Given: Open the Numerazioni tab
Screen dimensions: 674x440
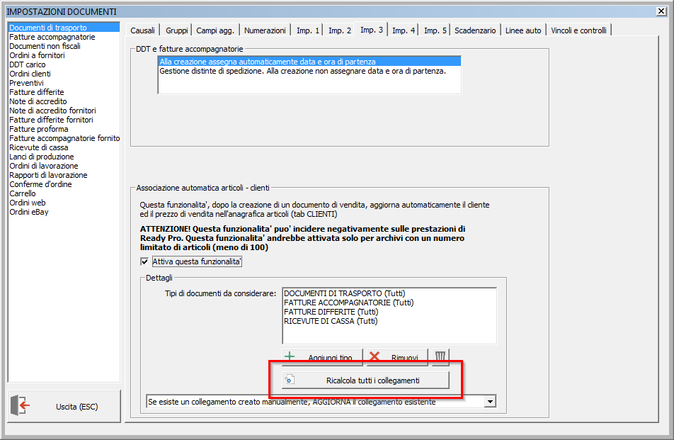Looking at the screenshot, I should (x=265, y=30).
